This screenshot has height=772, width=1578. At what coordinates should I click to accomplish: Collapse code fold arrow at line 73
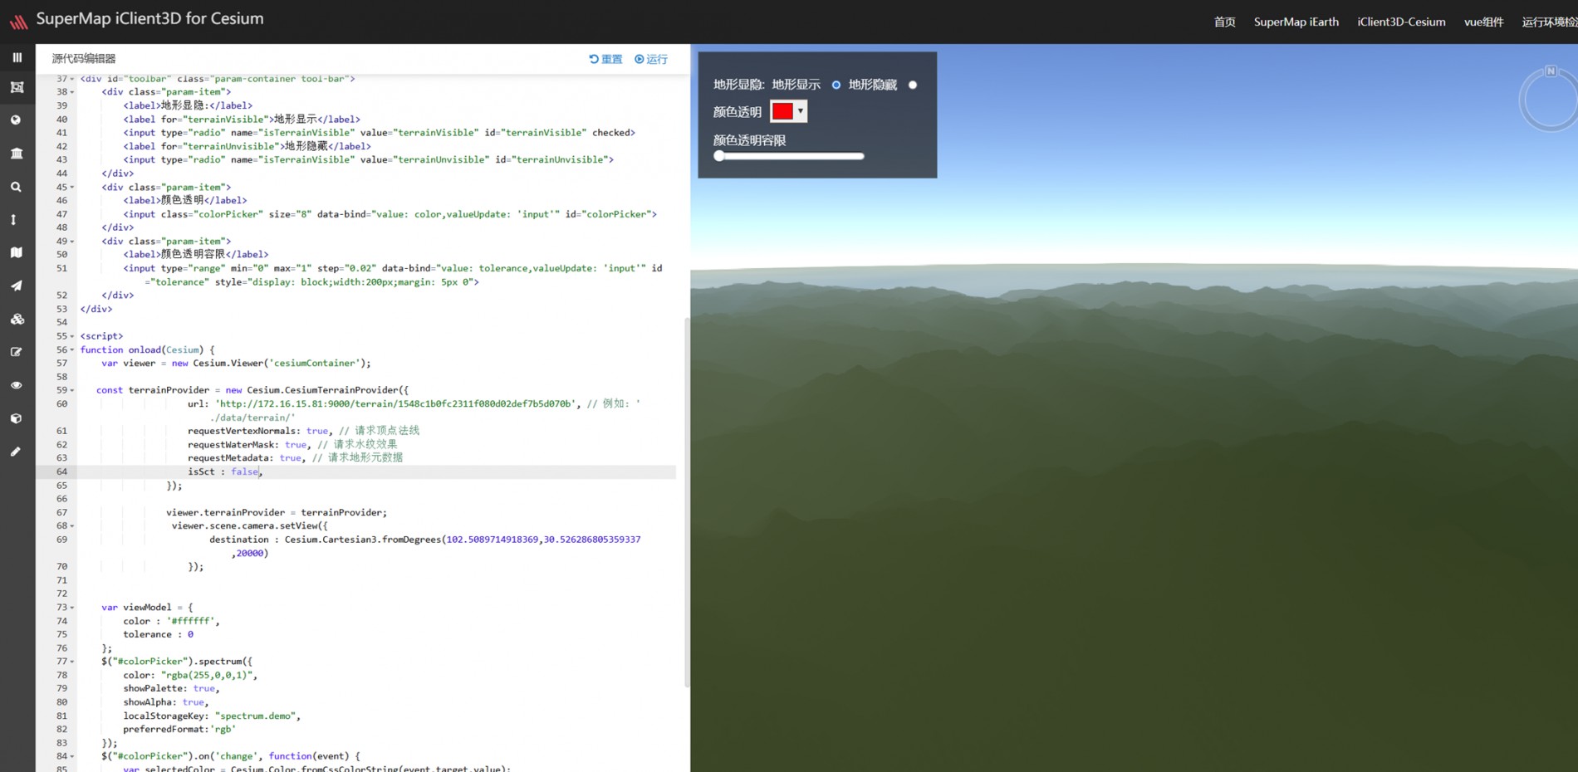(x=72, y=608)
